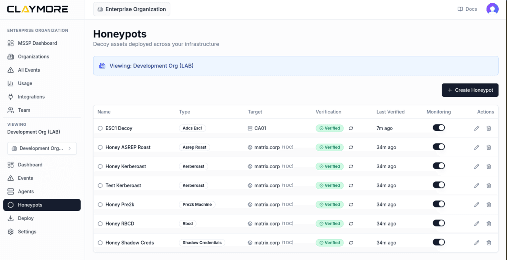Edit the Honey RBCD honeypot
Screen dimensions: 507x260
[x=476, y=224]
